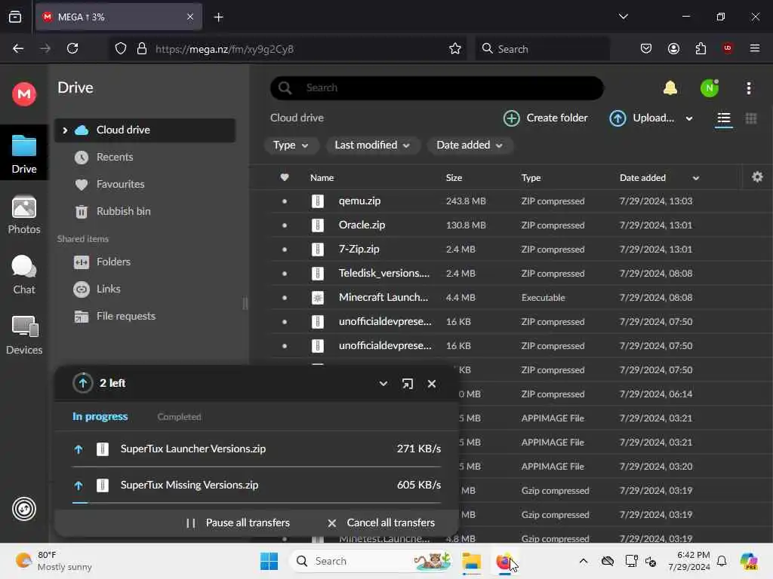Screen dimensions: 773x579
Task: Switch to list view layout
Action: coord(724,118)
